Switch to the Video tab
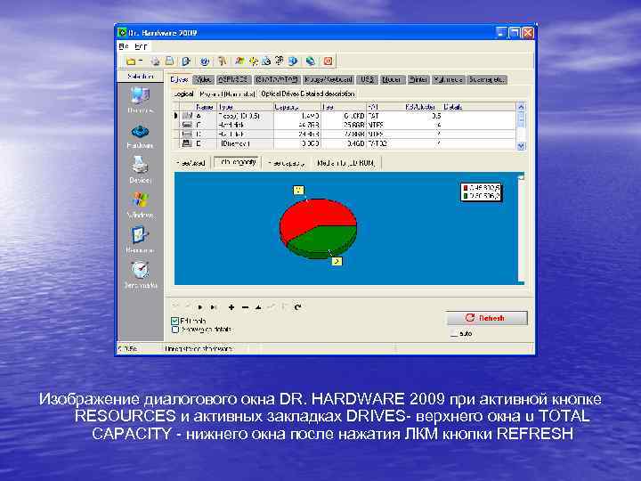Viewport: 641px width, 481px height. pos(203,79)
